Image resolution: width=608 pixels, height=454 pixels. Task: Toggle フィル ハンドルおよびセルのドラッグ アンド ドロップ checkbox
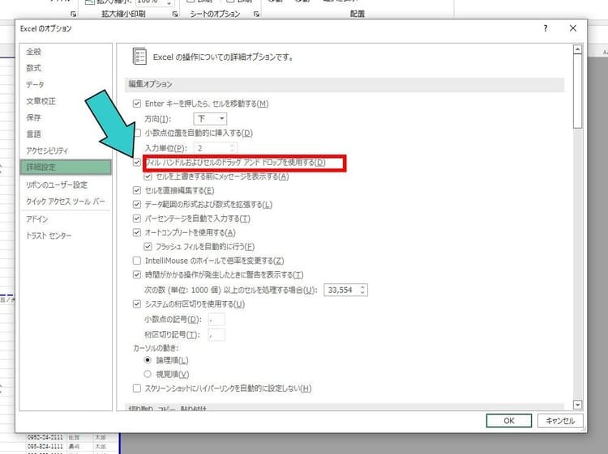pos(137,162)
